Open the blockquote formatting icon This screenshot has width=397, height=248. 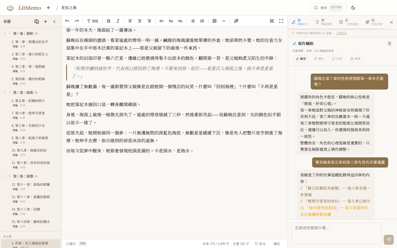pos(214,21)
